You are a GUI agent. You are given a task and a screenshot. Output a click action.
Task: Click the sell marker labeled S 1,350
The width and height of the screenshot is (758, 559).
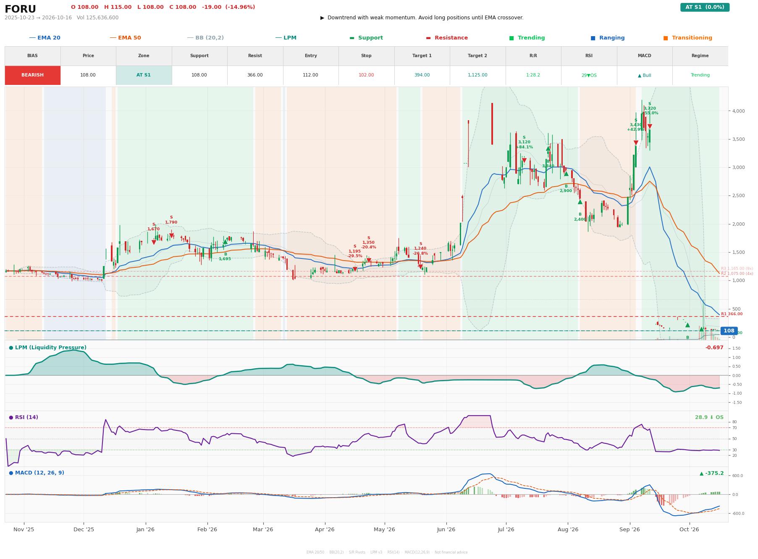coord(369,261)
